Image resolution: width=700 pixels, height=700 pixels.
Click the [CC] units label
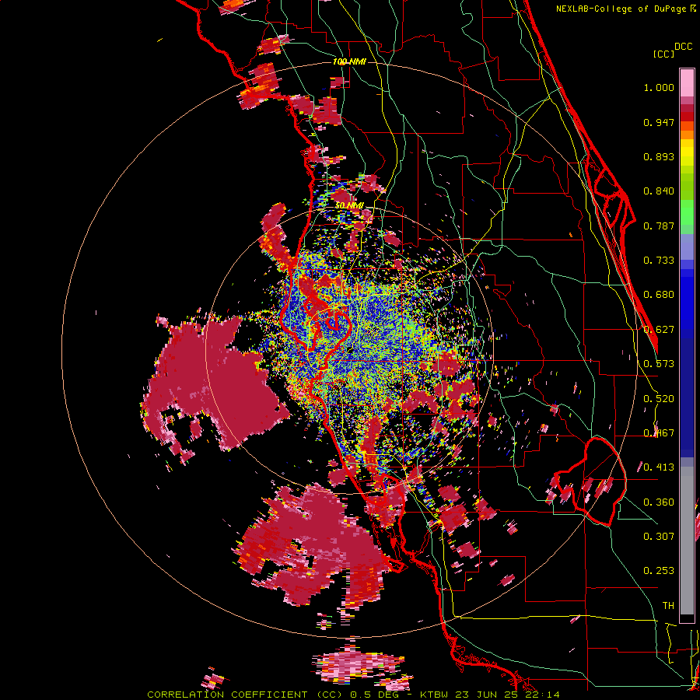[664, 54]
